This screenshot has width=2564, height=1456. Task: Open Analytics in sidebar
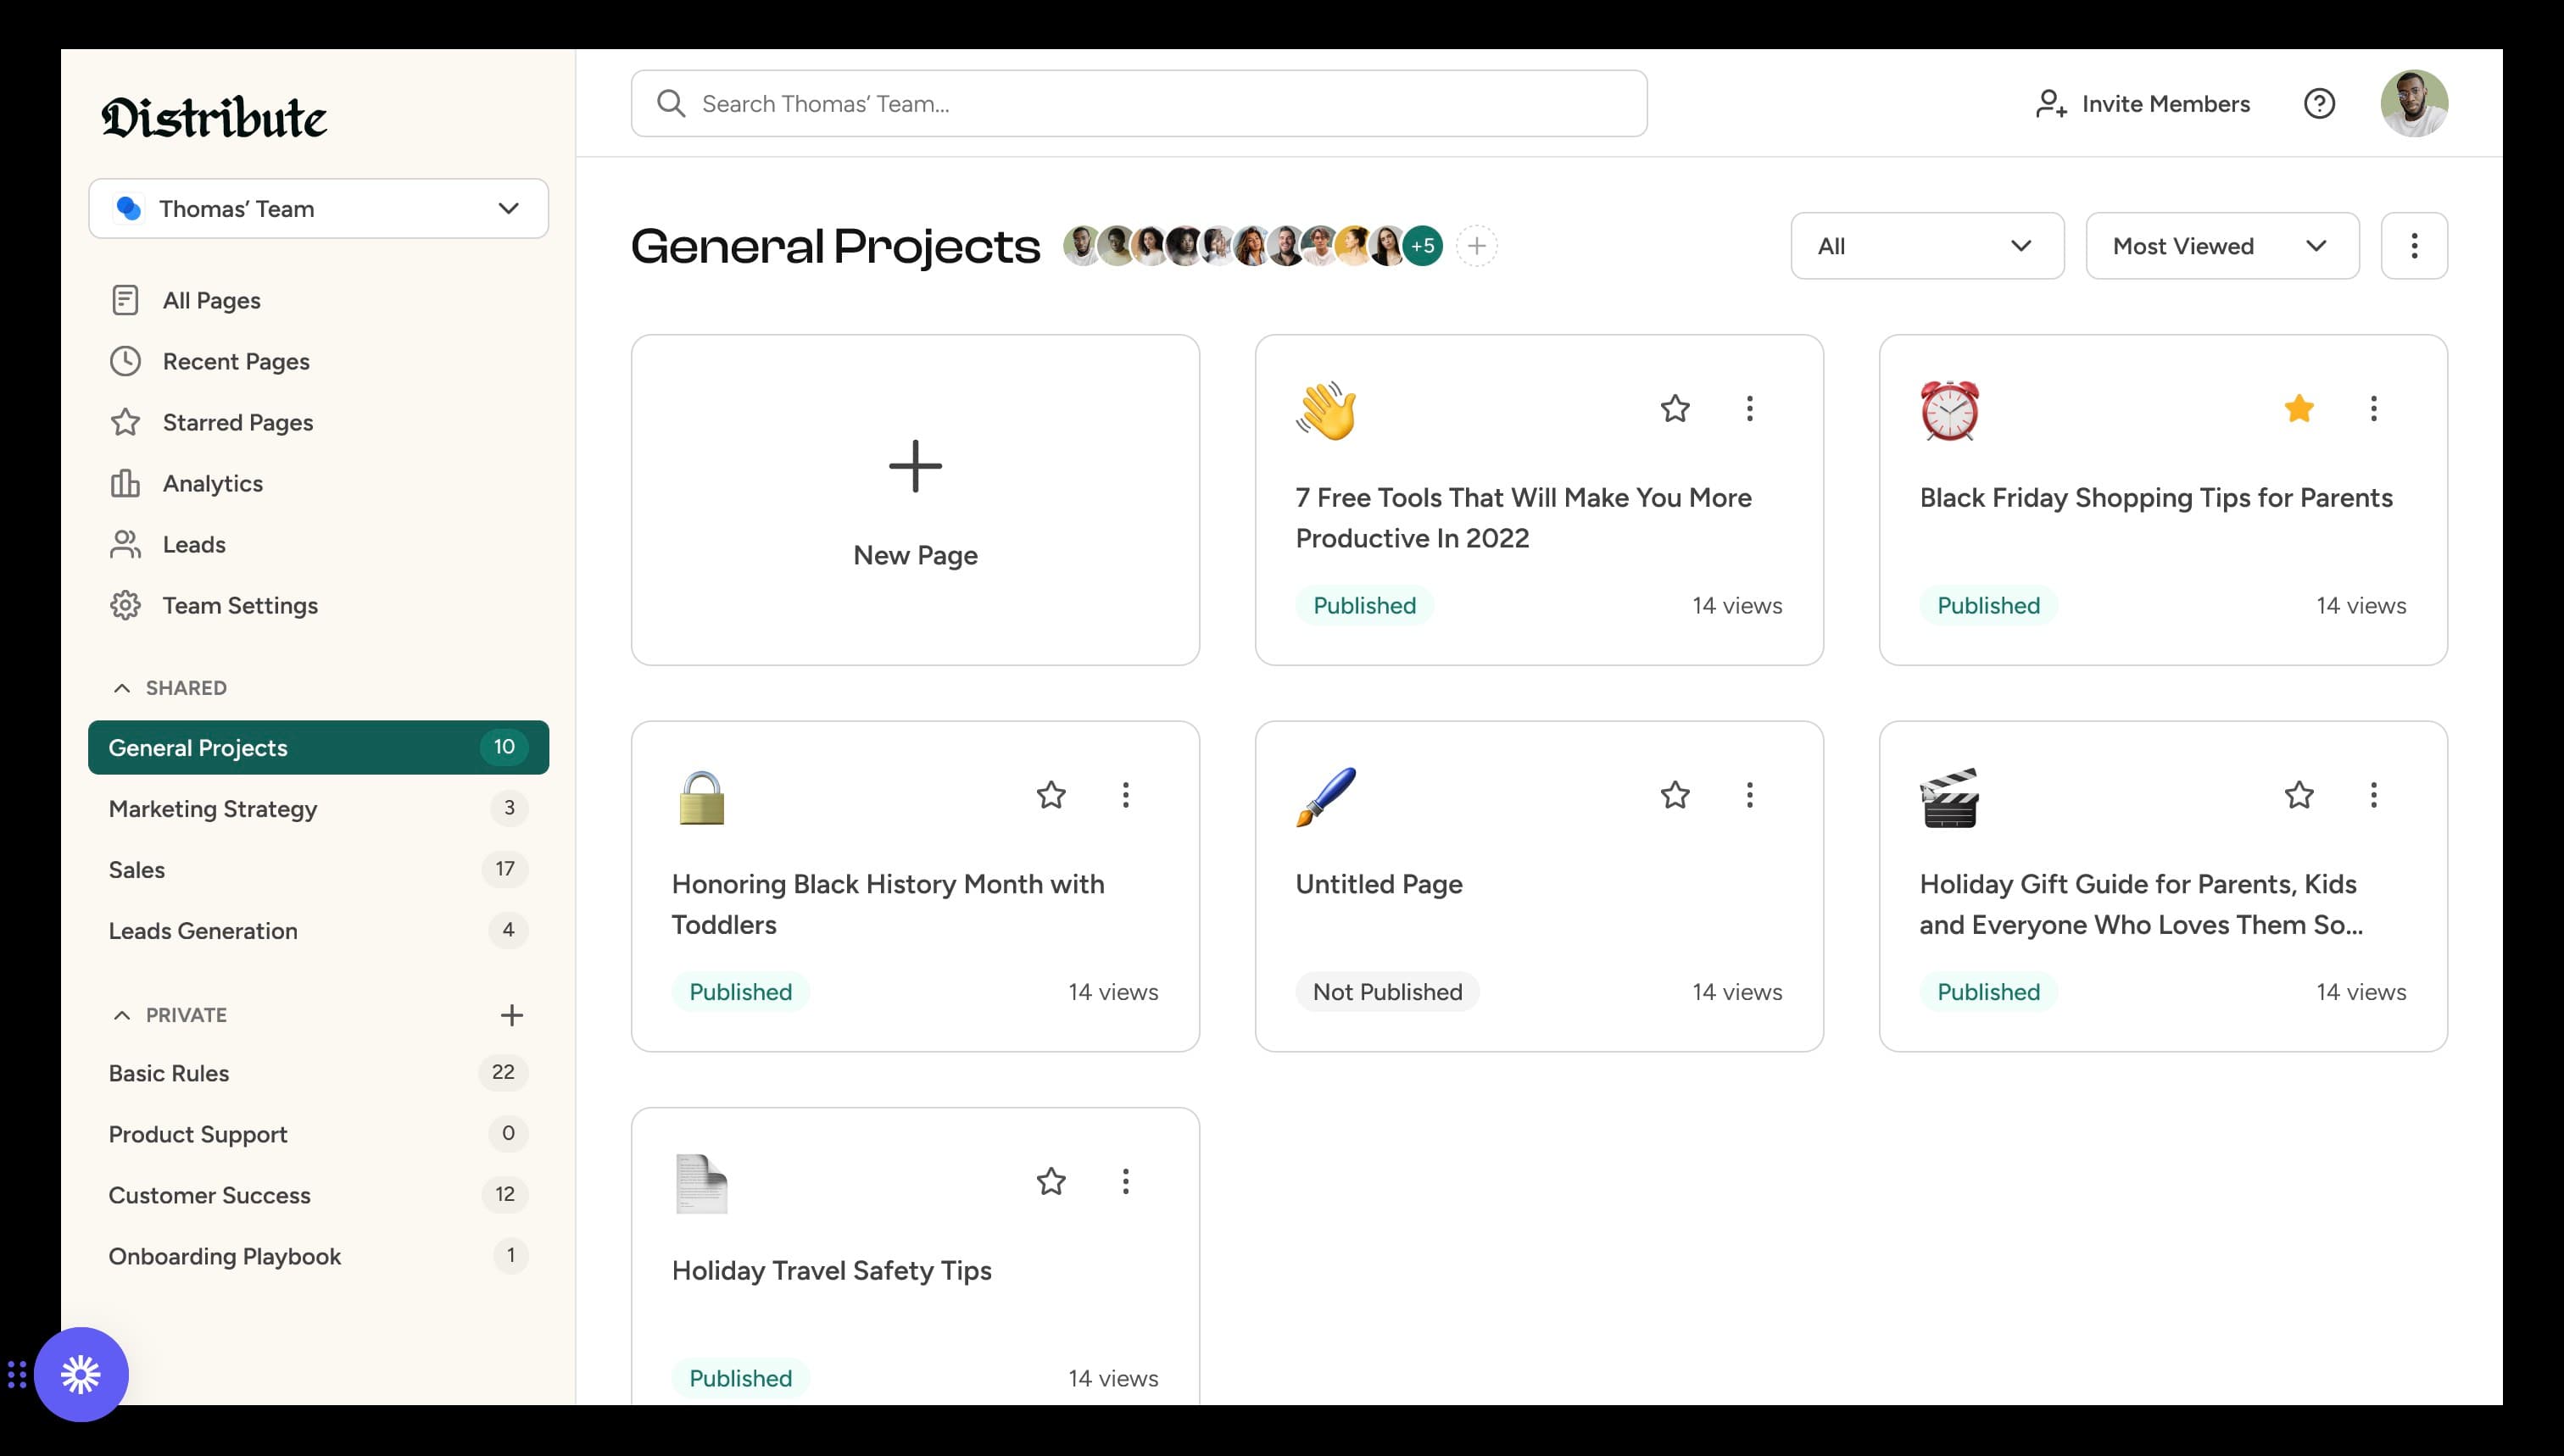[213, 483]
